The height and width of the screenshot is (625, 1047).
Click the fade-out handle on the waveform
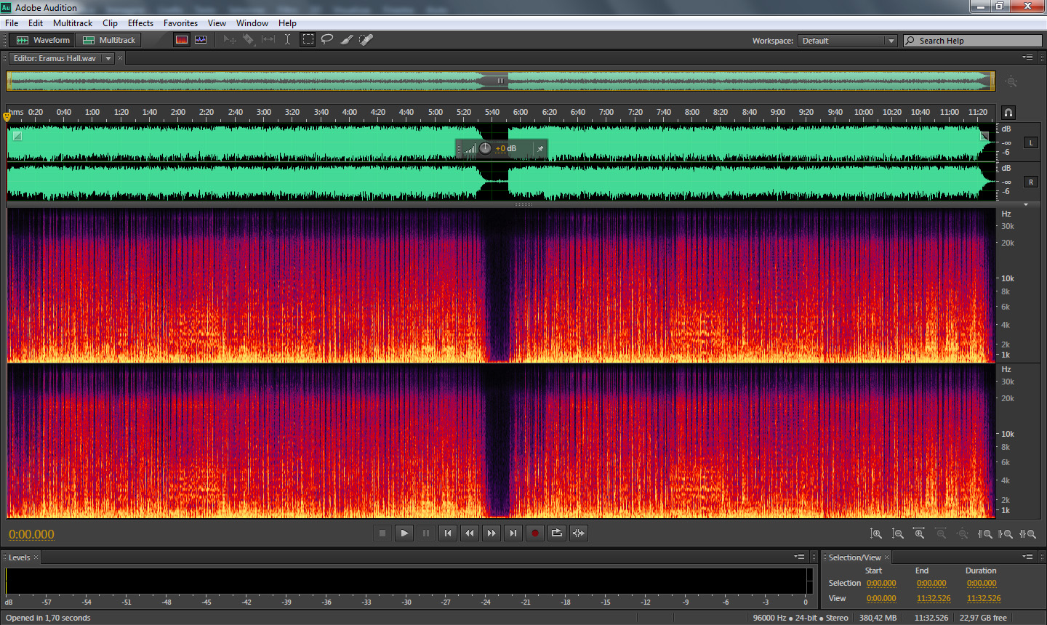(984, 136)
